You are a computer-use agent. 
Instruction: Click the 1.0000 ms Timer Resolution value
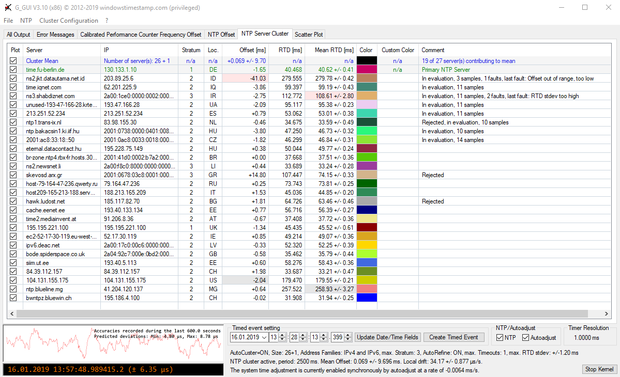click(x=586, y=338)
